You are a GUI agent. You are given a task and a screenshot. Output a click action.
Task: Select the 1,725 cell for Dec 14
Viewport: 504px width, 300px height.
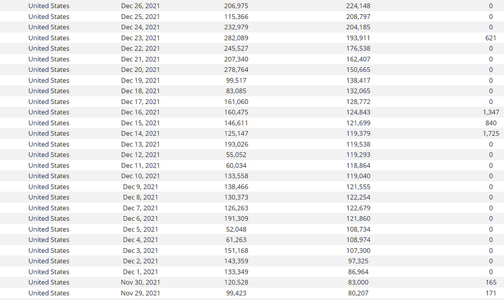[x=491, y=133]
